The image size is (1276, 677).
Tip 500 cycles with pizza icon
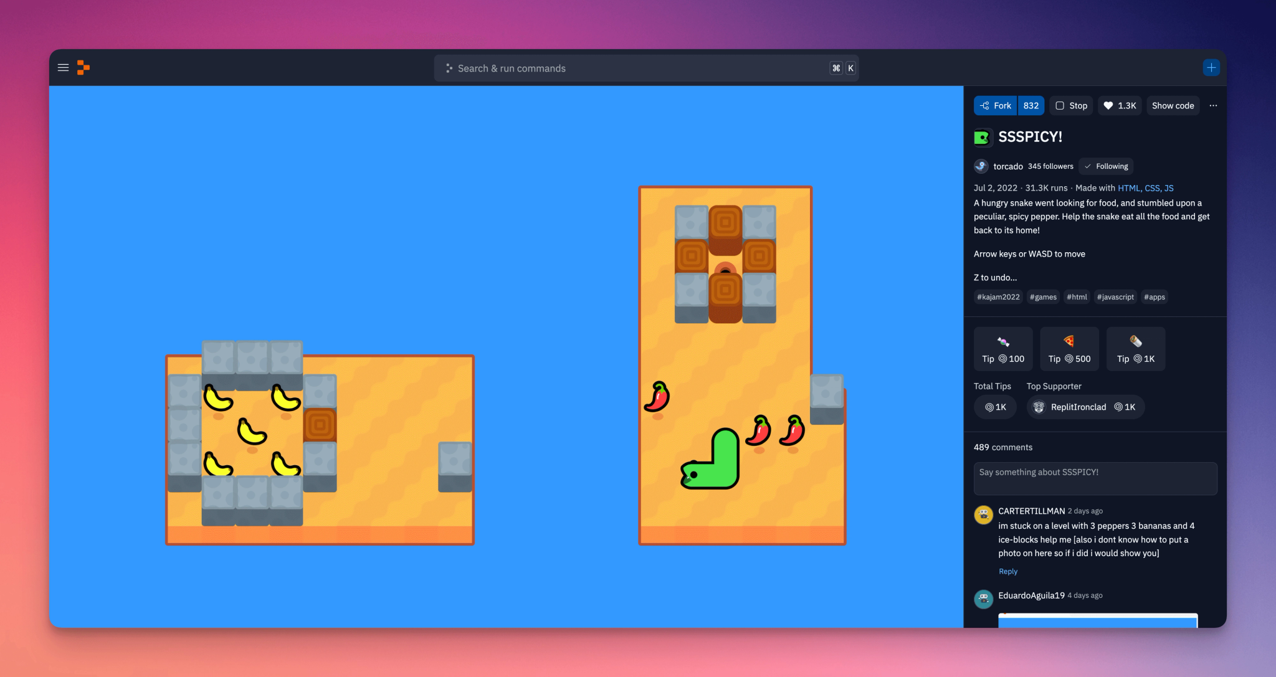coord(1069,349)
